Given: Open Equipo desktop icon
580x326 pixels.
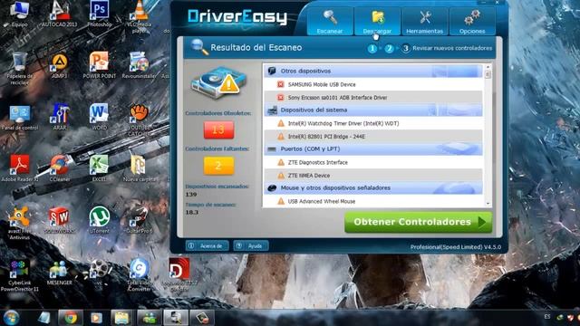Looking at the screenshot, I should (x=20, y=14).
